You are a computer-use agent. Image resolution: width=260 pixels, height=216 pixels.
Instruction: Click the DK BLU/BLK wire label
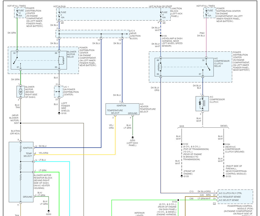click(197, 87)
